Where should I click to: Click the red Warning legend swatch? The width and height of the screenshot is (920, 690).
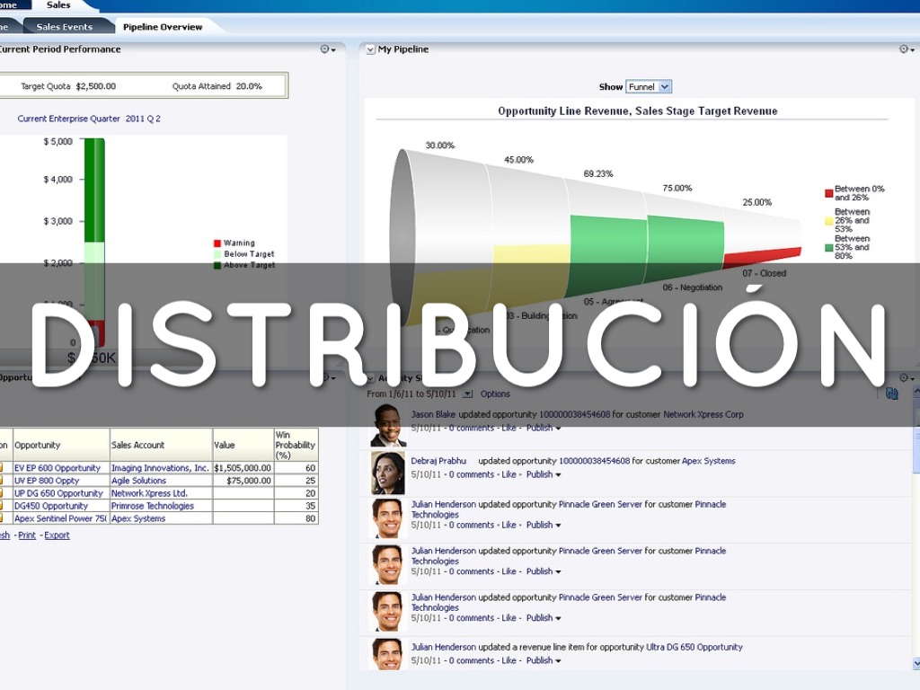(217, 243)
